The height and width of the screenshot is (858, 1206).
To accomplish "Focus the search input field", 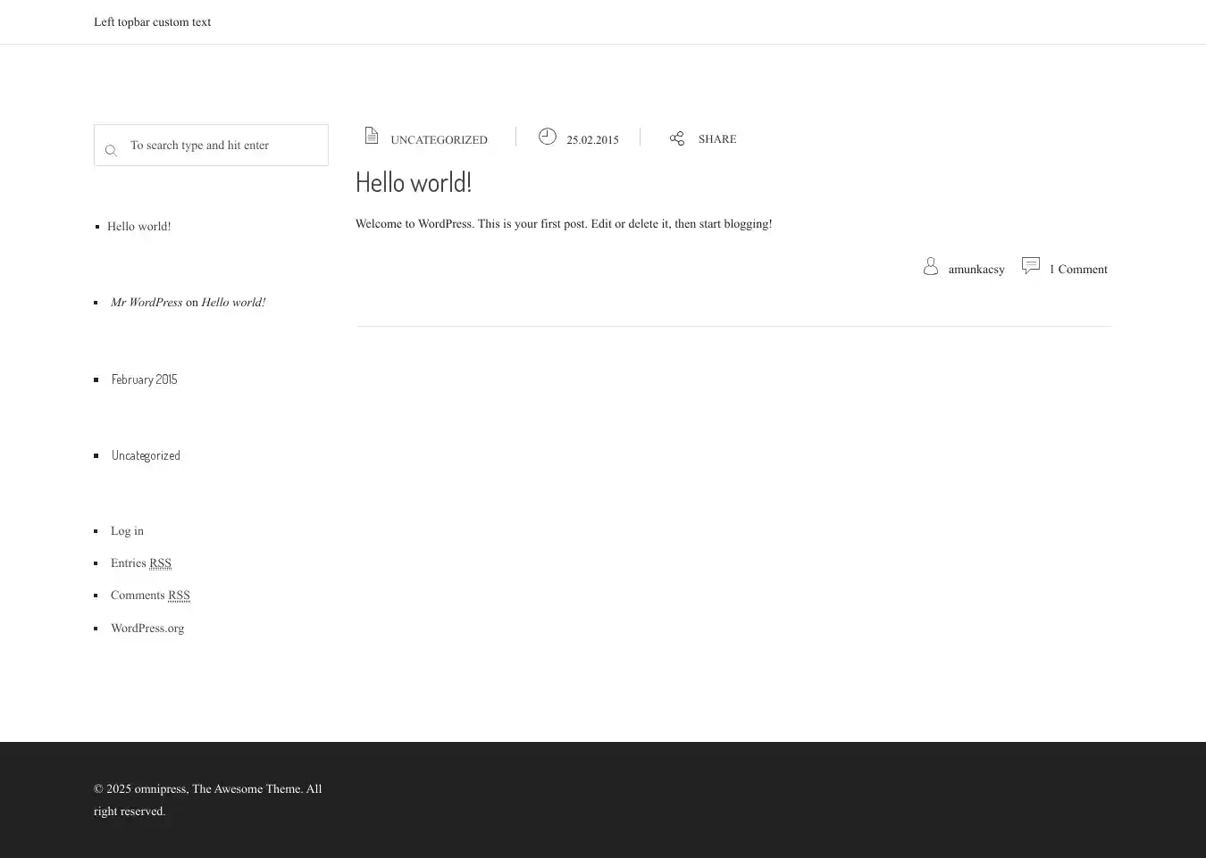I will point(223,146).
